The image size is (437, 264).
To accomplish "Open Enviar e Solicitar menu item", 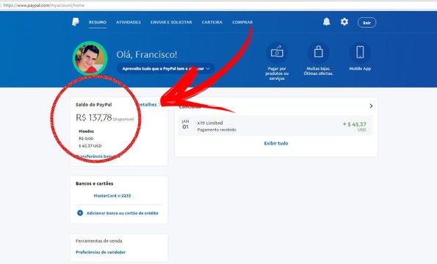I will 171,22.
